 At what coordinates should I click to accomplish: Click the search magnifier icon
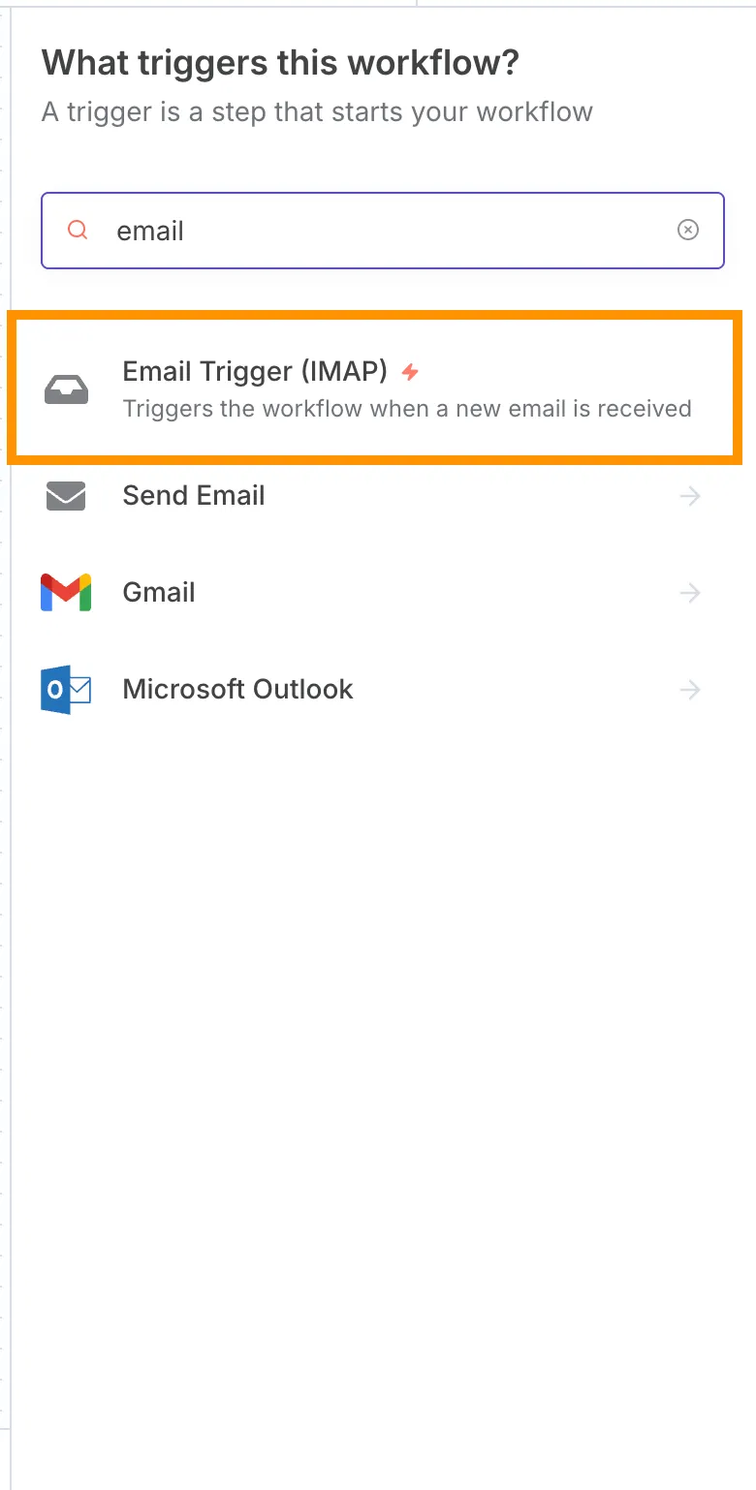78,231
